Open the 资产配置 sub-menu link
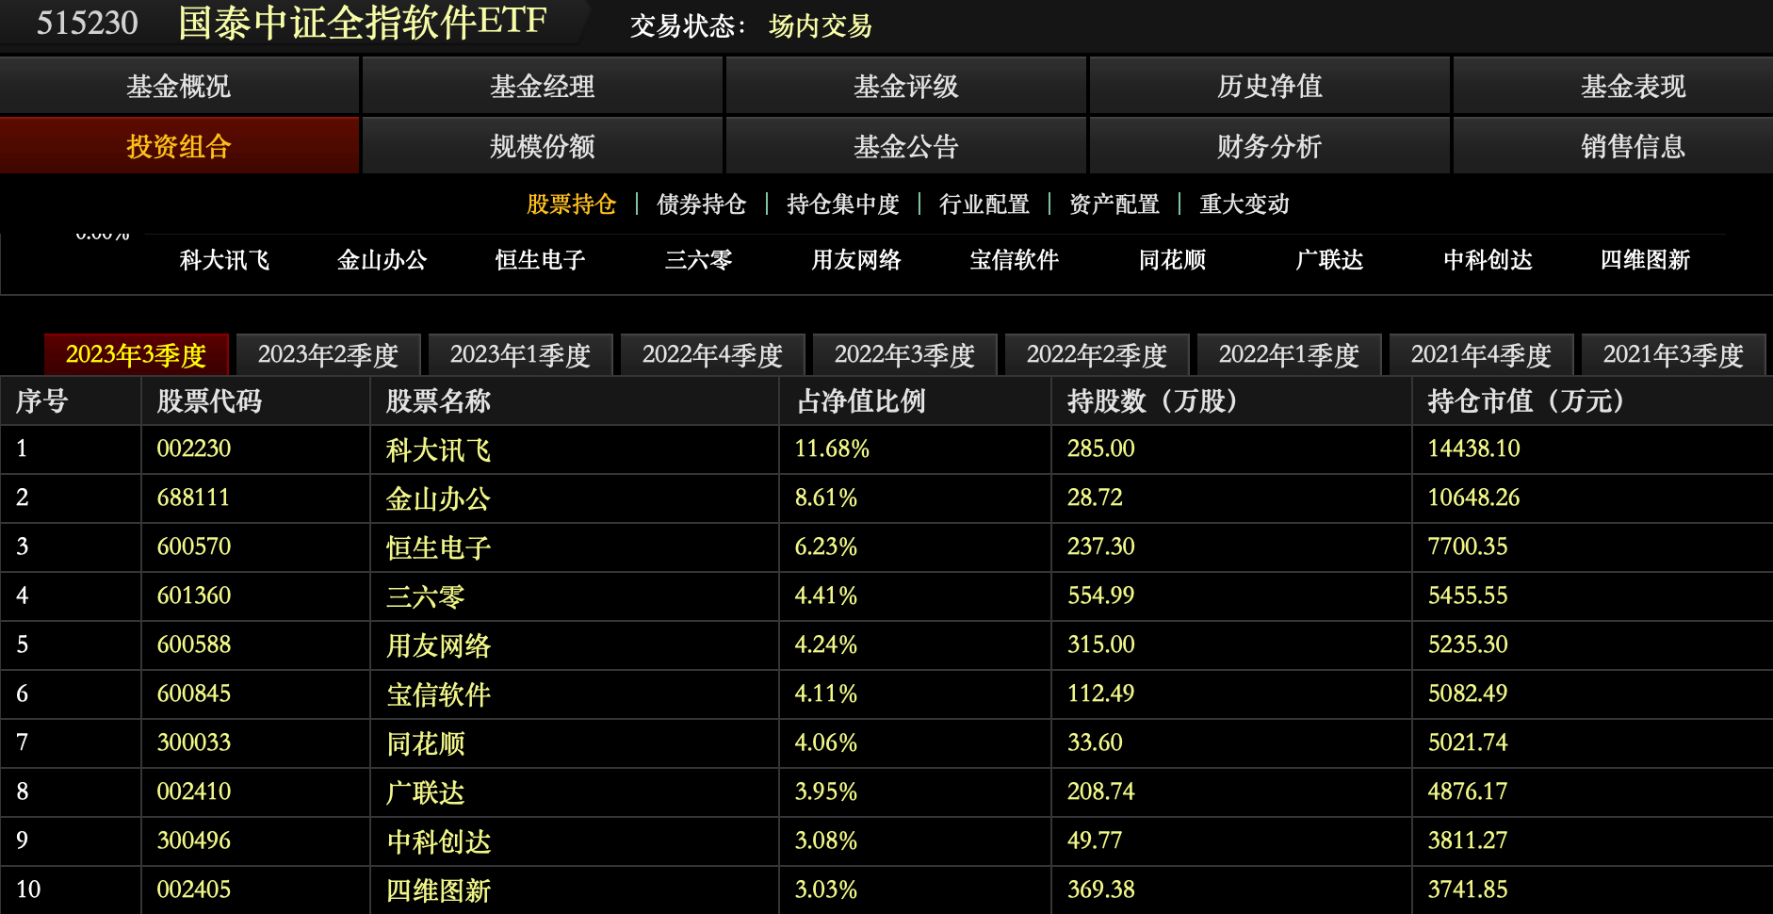The height and width of the screenshot is (914, 1773). (x=1114, y=204)
